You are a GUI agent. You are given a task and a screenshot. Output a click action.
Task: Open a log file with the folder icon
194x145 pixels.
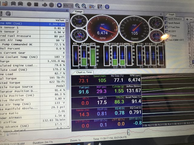click(5, 3)
